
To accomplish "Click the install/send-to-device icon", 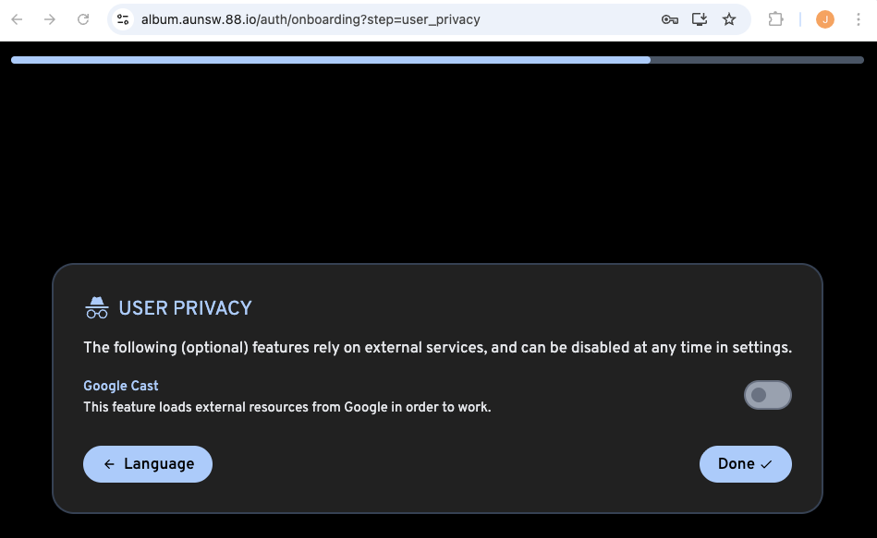I will pos(699,18).
